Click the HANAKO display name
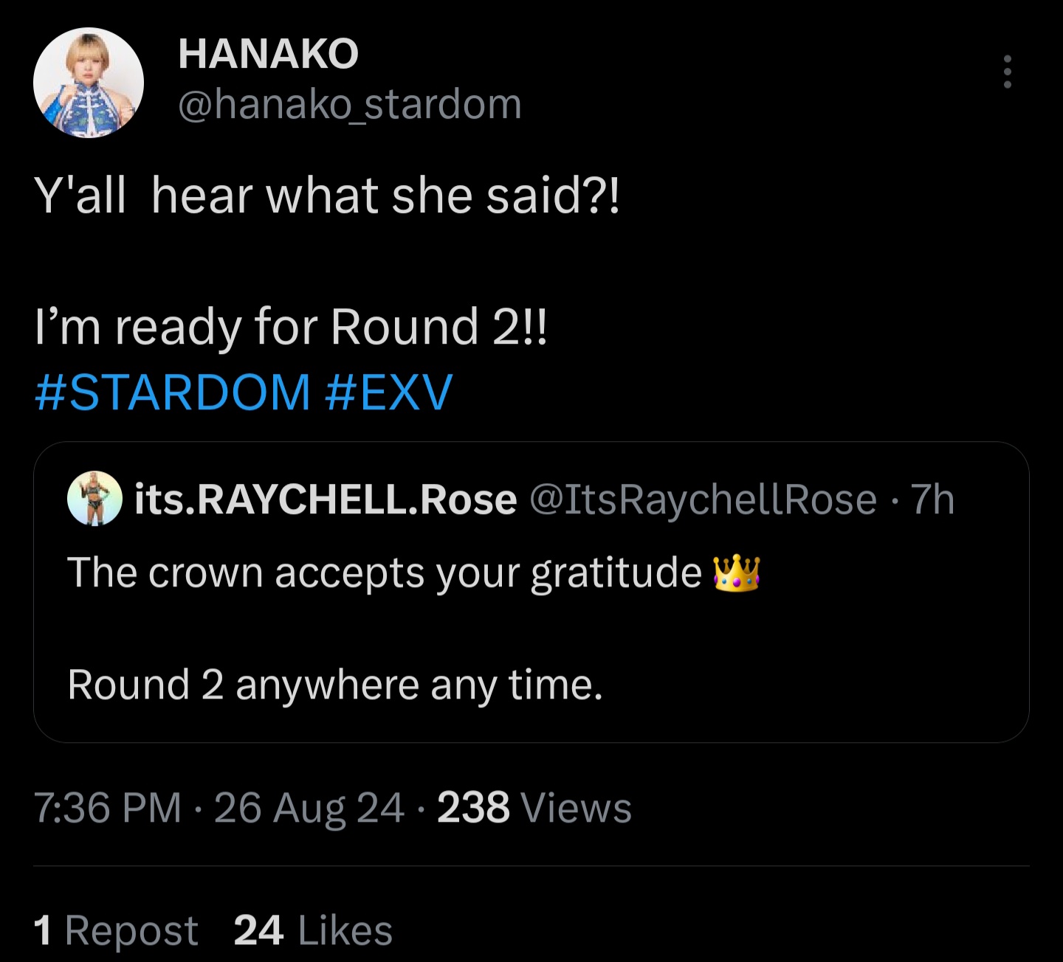Screen dimensions: 1063x962 pos(268,54)
